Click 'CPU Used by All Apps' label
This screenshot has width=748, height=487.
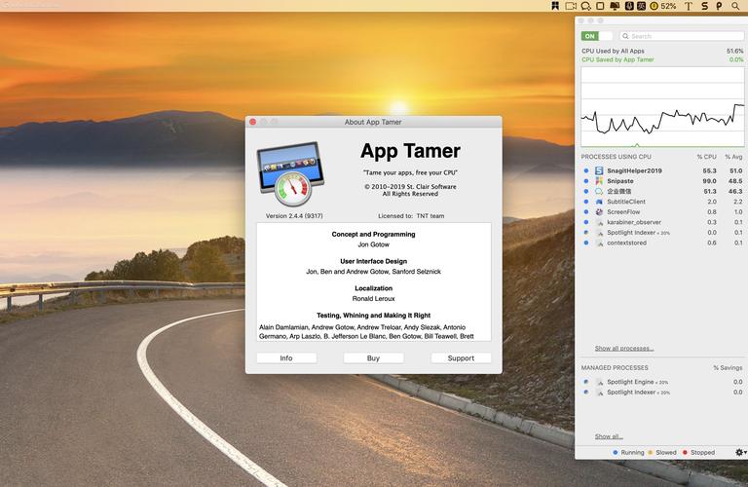(x=613, y=51)
